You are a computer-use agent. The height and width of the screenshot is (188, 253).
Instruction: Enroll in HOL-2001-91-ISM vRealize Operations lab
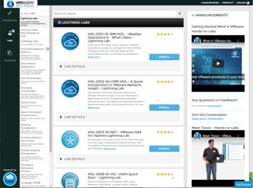[164, 57]
